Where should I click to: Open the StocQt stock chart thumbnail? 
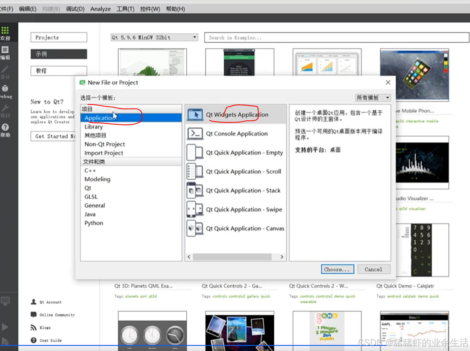click(414, 331)
